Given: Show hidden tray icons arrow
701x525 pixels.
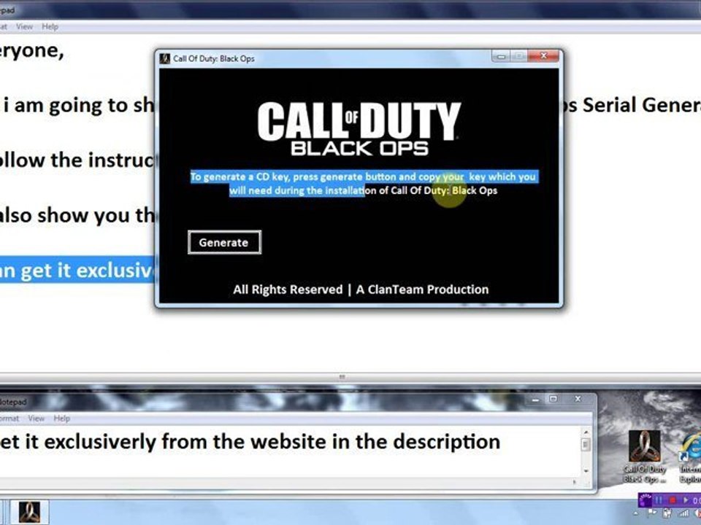Looking at the screenshot, I should point(635,513).
